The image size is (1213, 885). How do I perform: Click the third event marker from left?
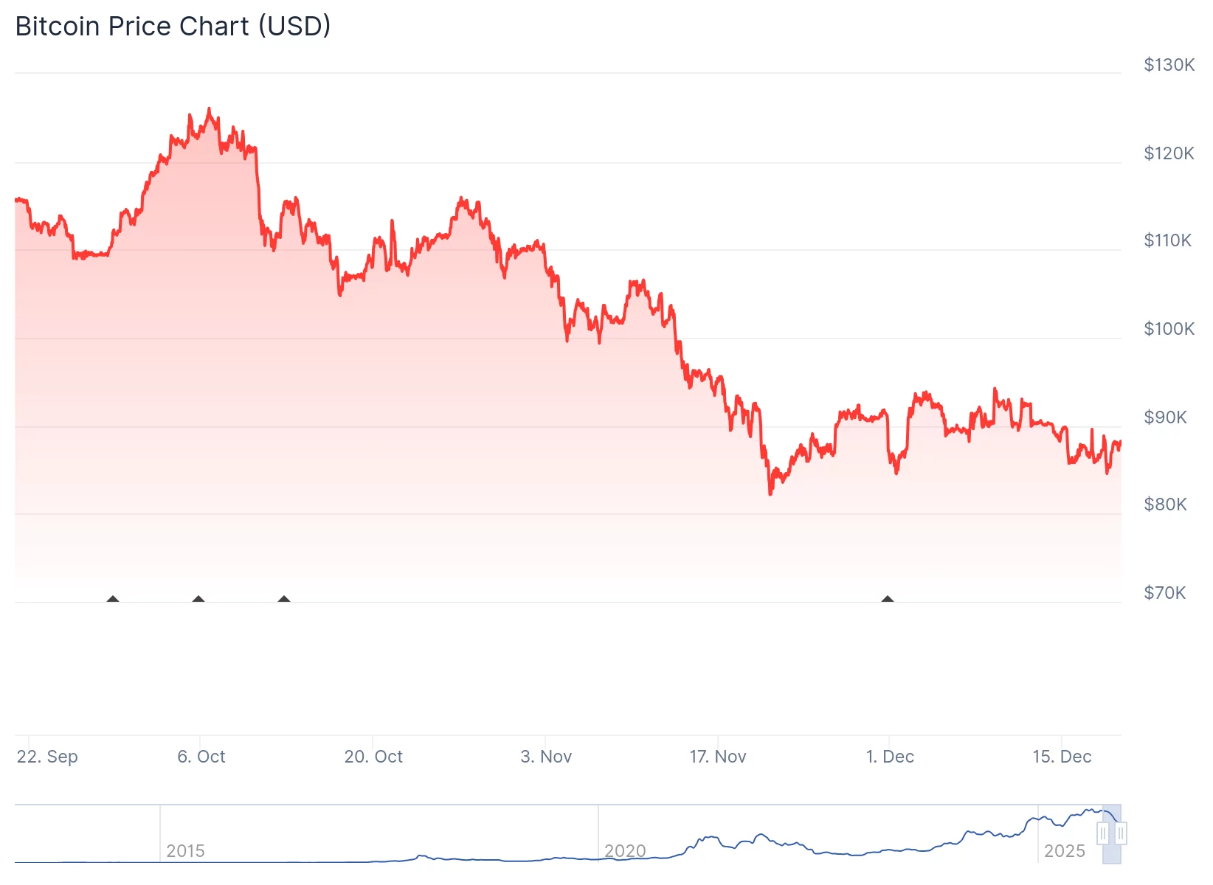284,599
